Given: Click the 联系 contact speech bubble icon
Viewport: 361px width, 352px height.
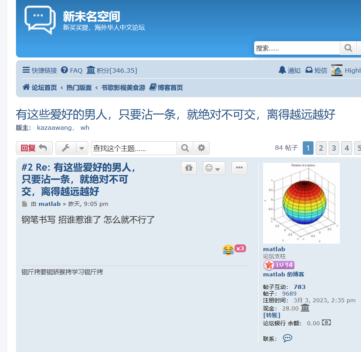Looking at the screenshot, I should click(x=288, y=338).
